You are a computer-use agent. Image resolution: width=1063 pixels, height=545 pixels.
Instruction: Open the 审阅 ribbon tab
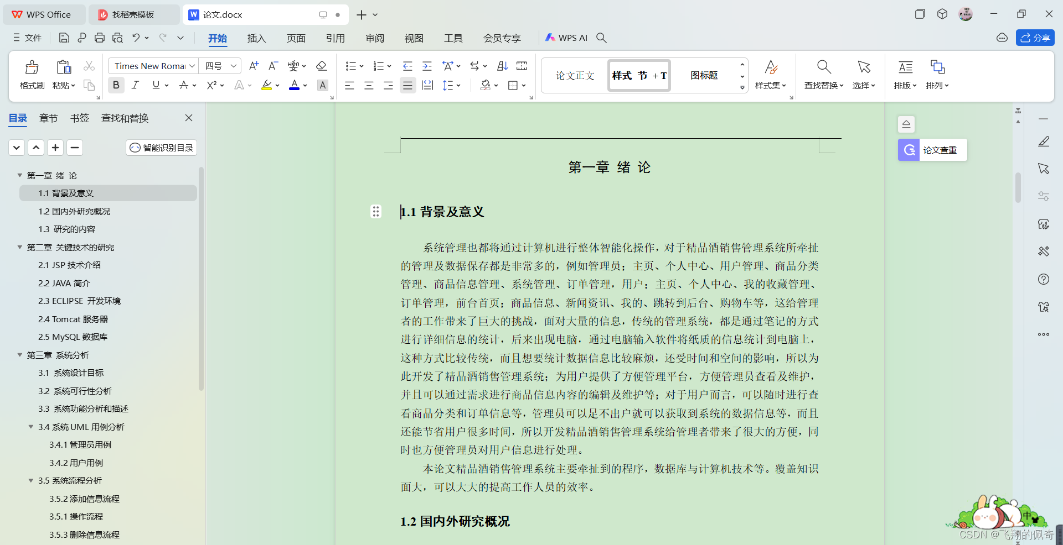(x=374, y=38)
